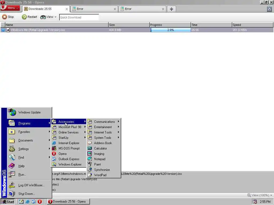Screen dimensions: 274x205
Task: Open Paint from Accessories
Action: 104,164
